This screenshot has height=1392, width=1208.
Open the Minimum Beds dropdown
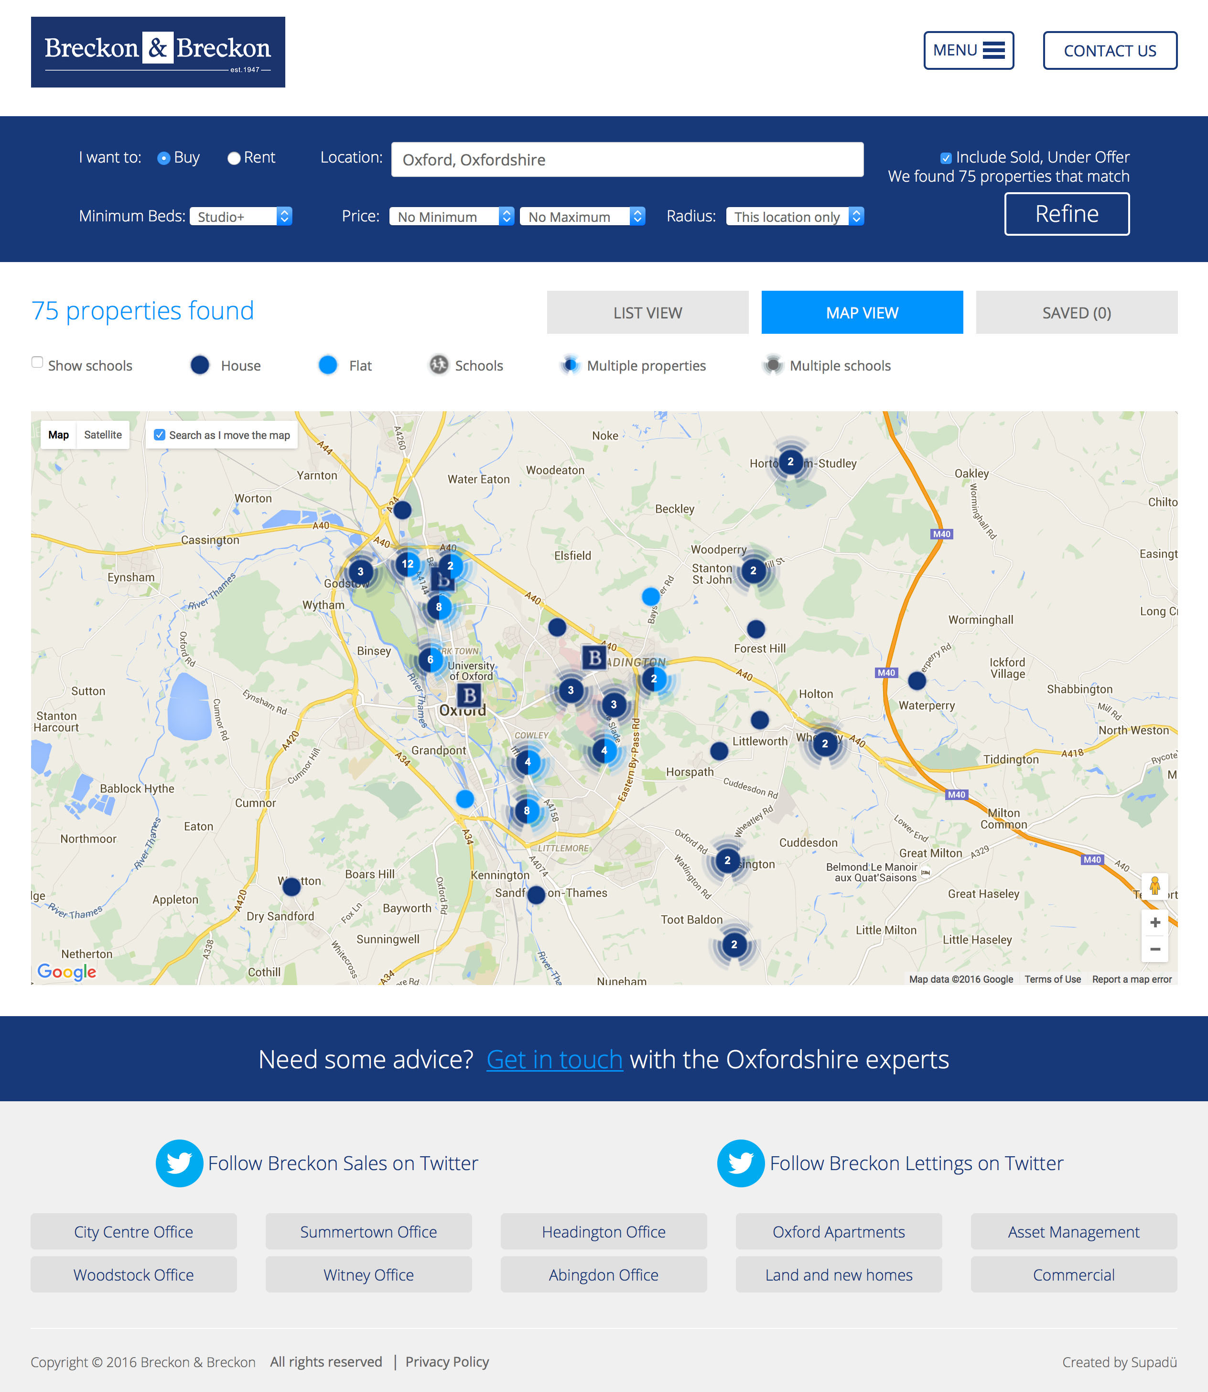coord(241,217)
